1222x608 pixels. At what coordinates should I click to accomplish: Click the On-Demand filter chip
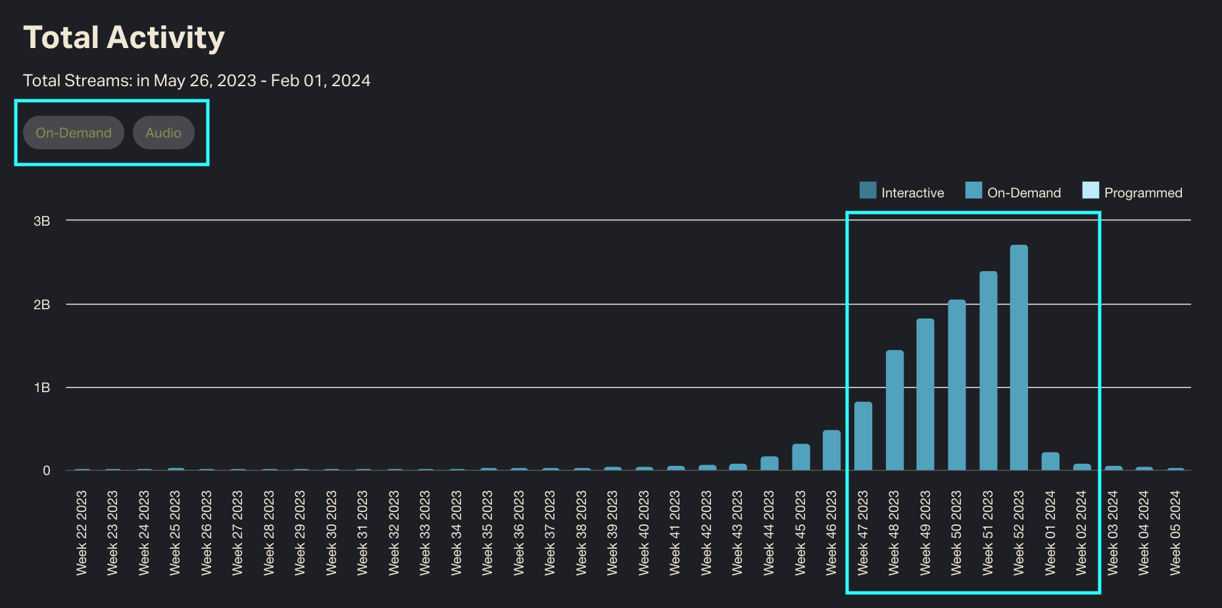[74, 133]
